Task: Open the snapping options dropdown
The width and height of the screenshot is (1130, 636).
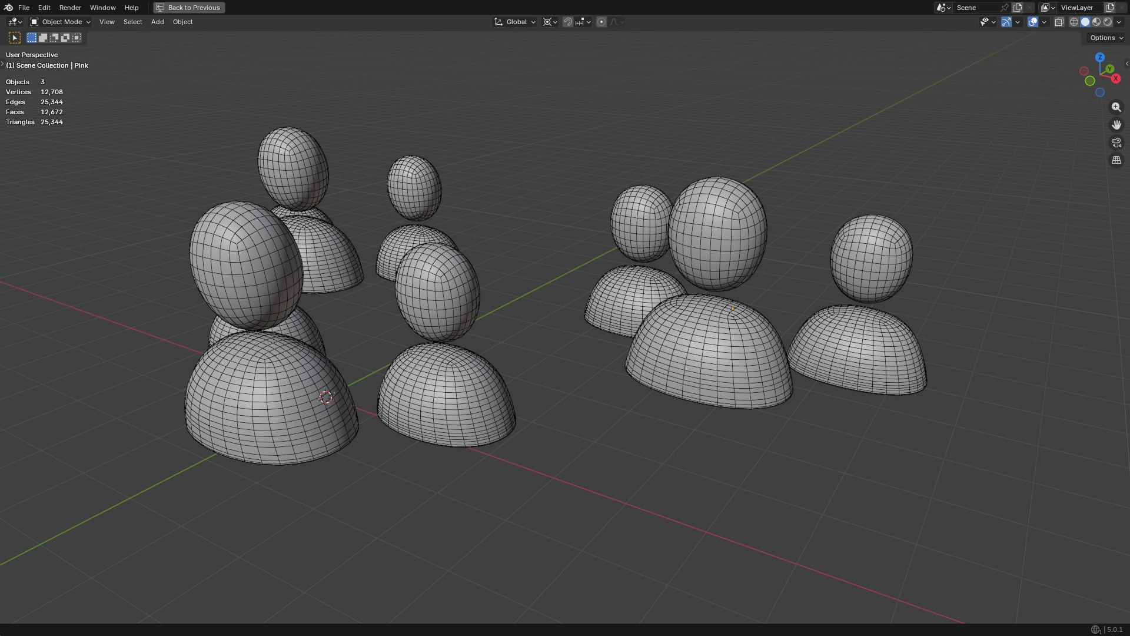Action: tap(583, 22)
